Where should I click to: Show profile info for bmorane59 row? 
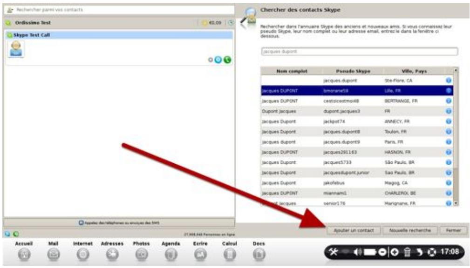click(x=449, y=90)
